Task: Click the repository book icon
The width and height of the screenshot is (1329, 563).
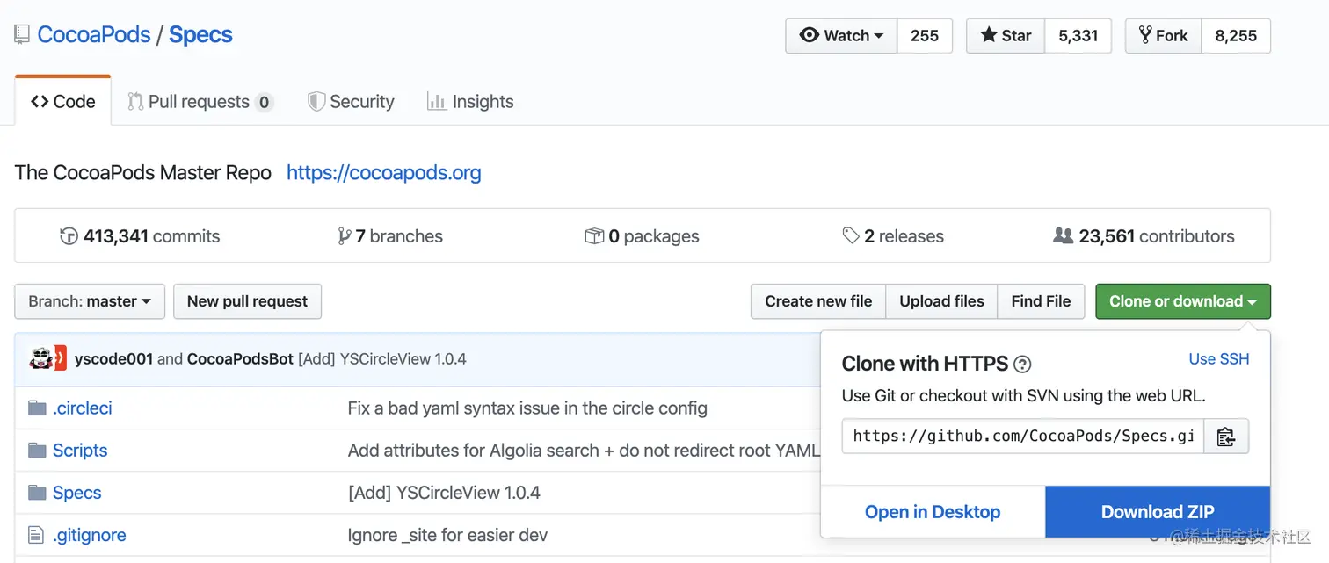Action: (x=22, y=35)
